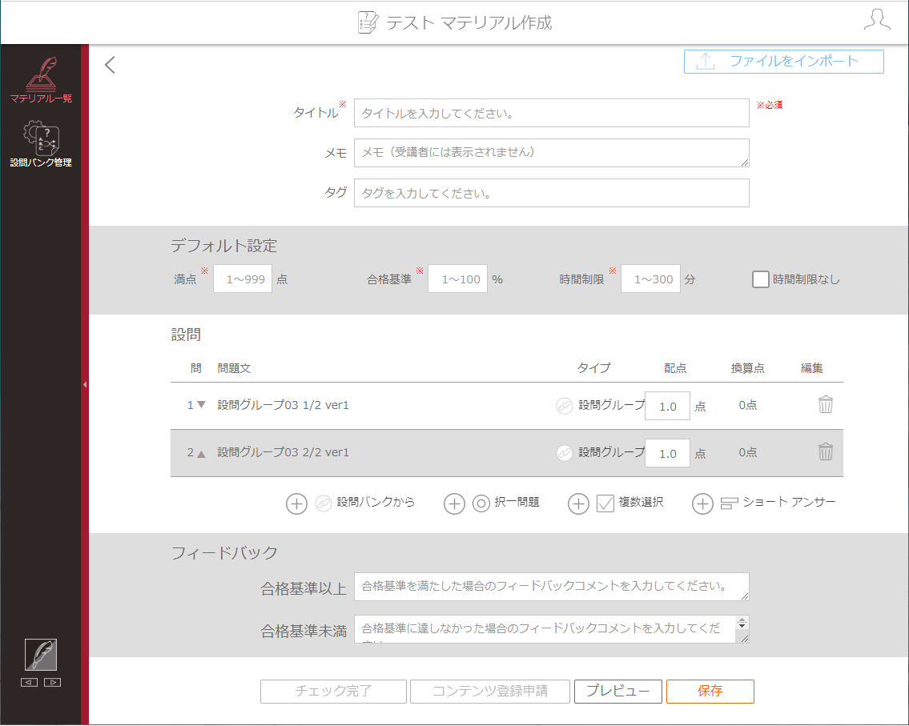Viewport: 909px width, 726px height.
Task: Edit 配点 value for question 2
Action: click(667, 453)
